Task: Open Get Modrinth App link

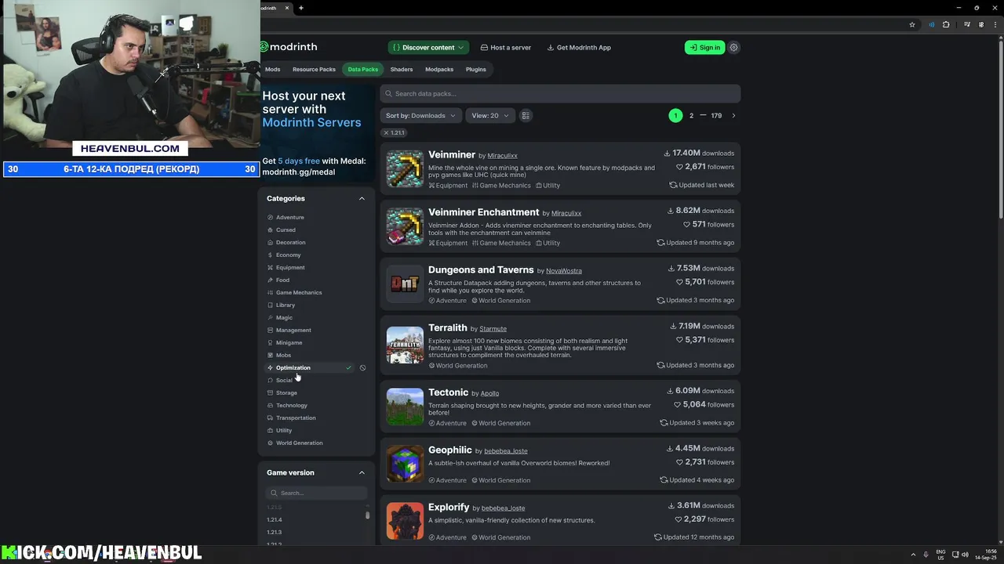Action: [579, 47]
